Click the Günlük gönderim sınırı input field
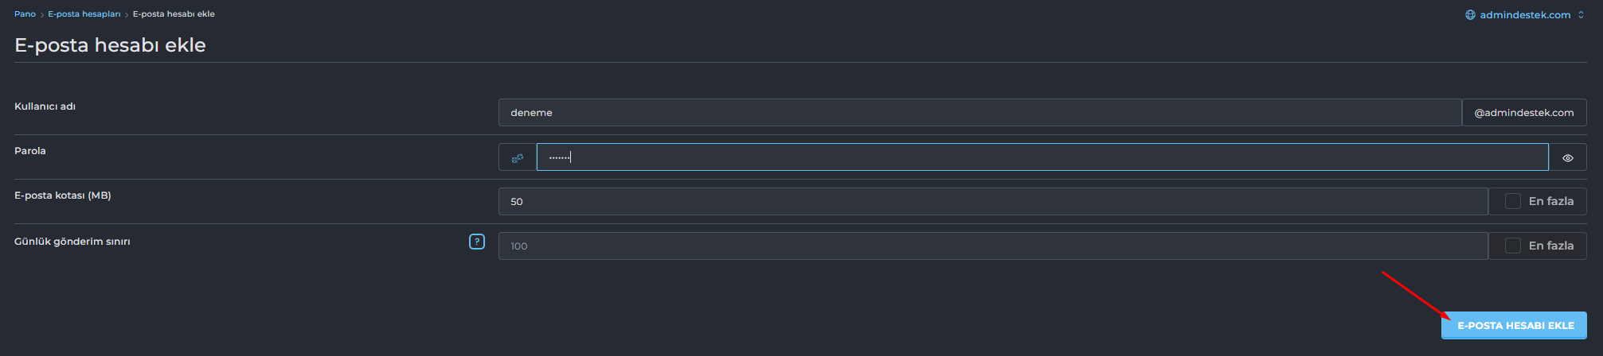 [x=993, y=246]
